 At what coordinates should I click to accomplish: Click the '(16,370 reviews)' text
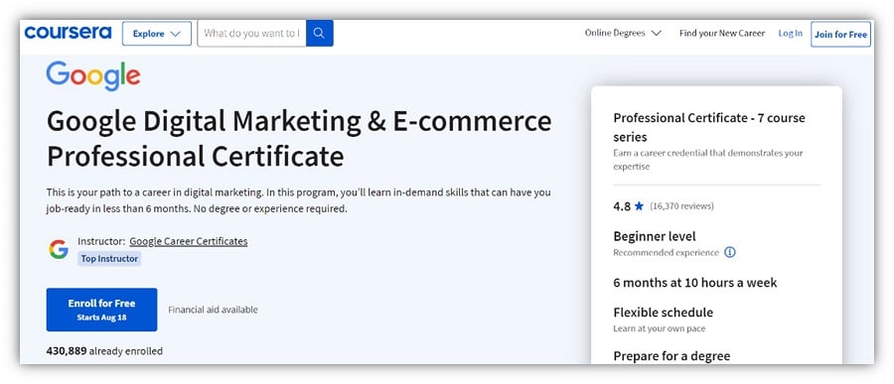pos(681,206)
